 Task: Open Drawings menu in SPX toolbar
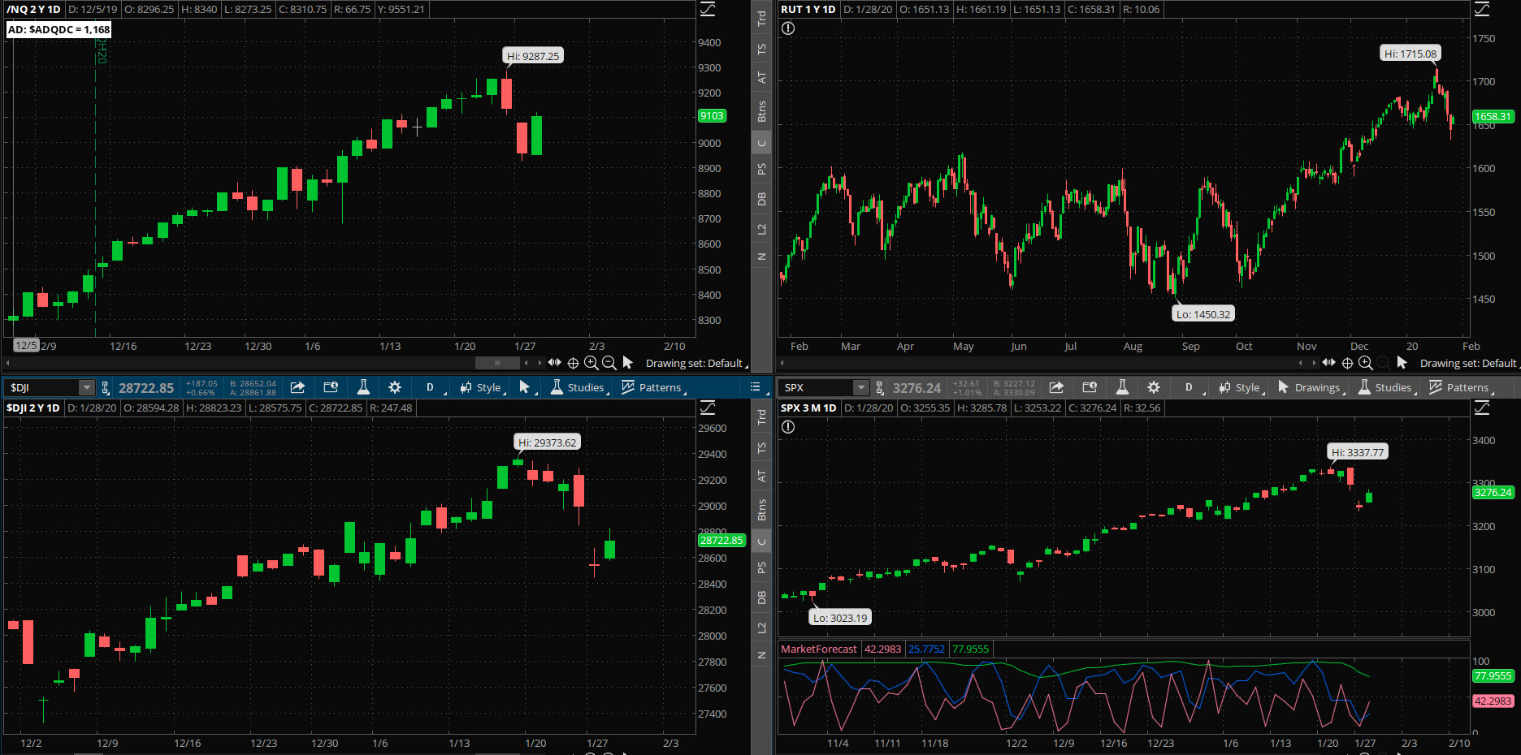click(1311, 388)
